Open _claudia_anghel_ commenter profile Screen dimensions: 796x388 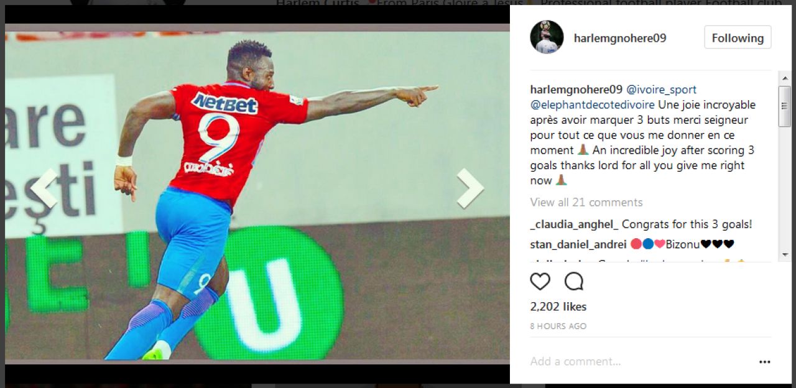(575, 224)
